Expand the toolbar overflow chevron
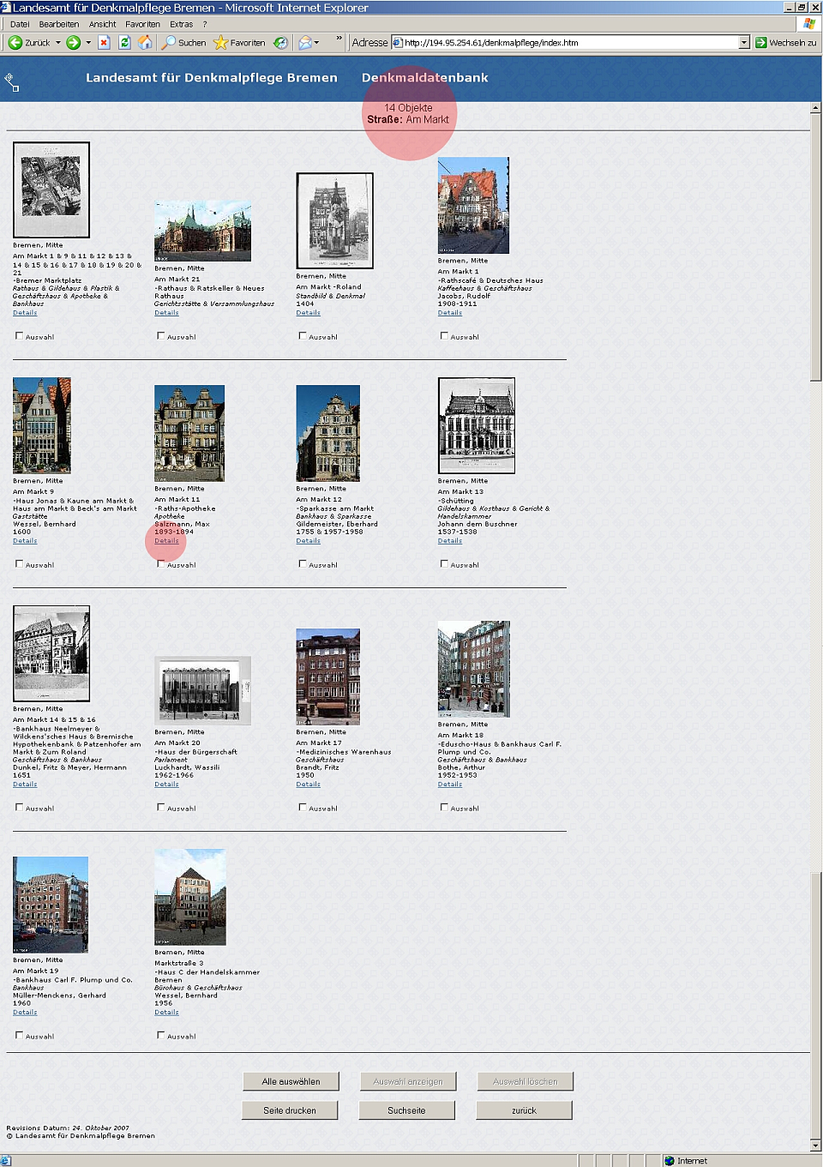823x1167 pixels. click(x=339, y=39)
